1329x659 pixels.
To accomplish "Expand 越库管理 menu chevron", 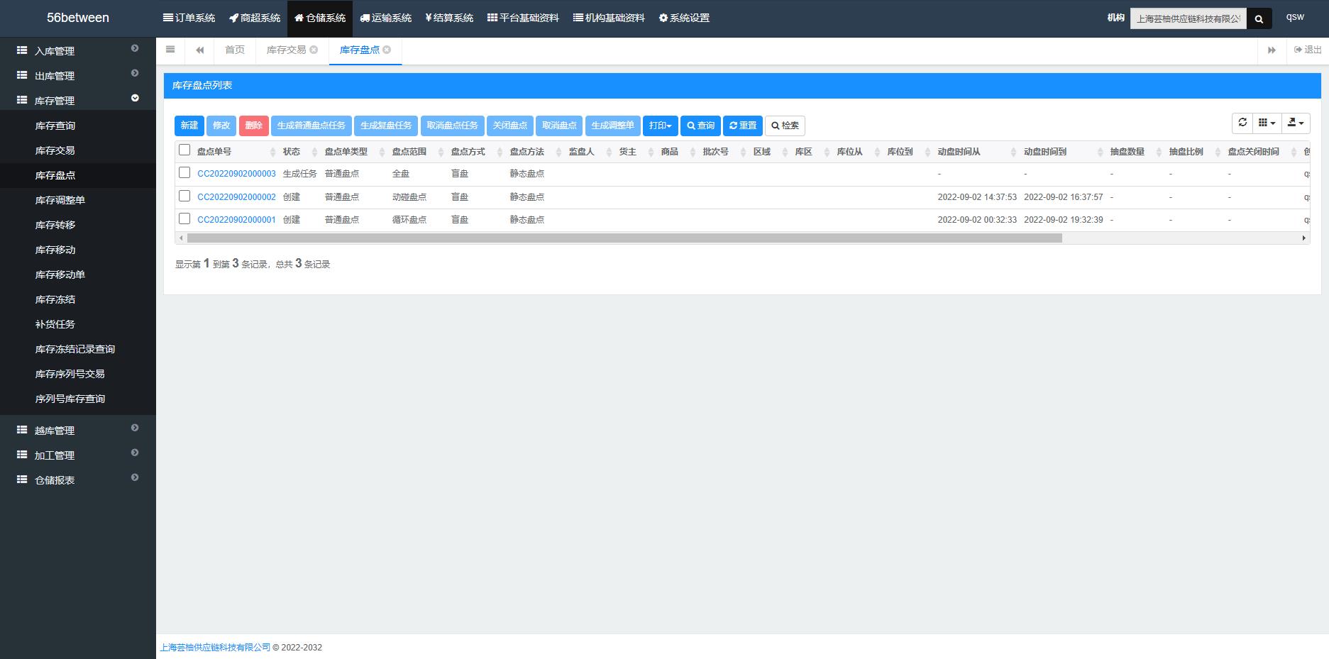I will pyautogui.click(x=135, y=428).
